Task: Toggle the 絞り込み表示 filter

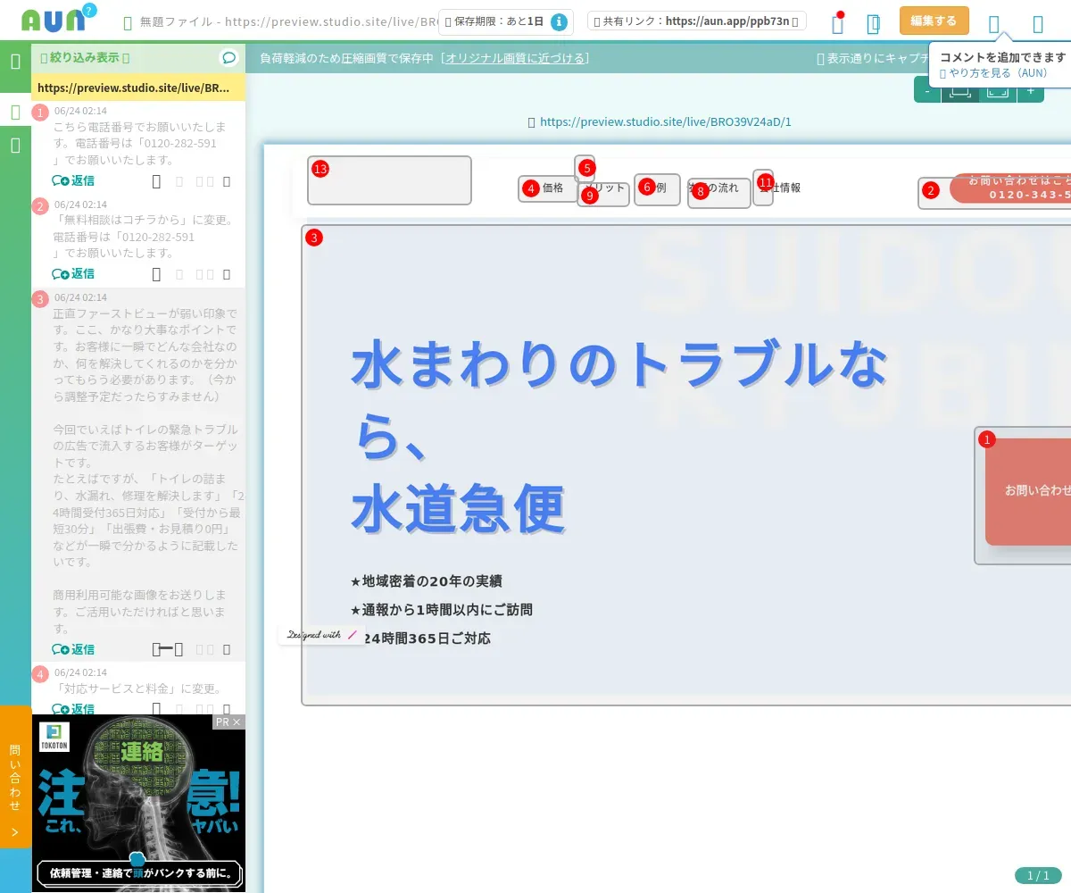Action: pos(85,57)
